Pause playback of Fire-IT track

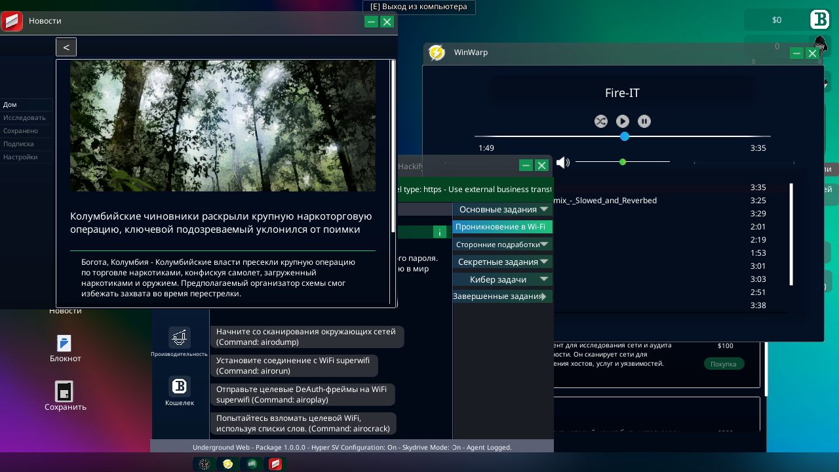[644, 121]
